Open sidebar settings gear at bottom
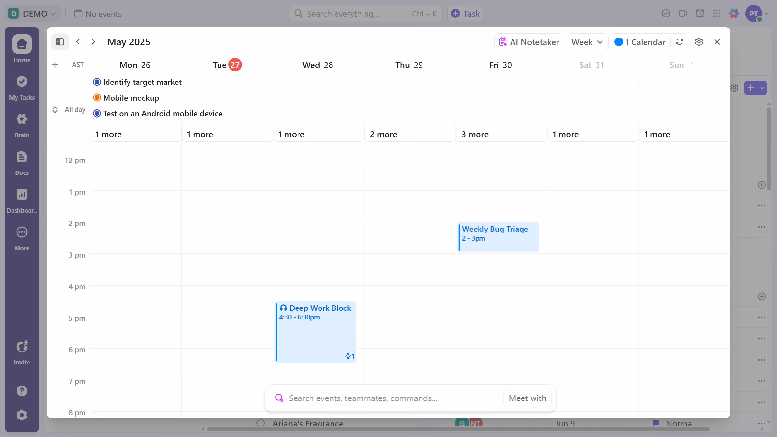The height and width of the screenshot is (437, 777). coord(22,415)
